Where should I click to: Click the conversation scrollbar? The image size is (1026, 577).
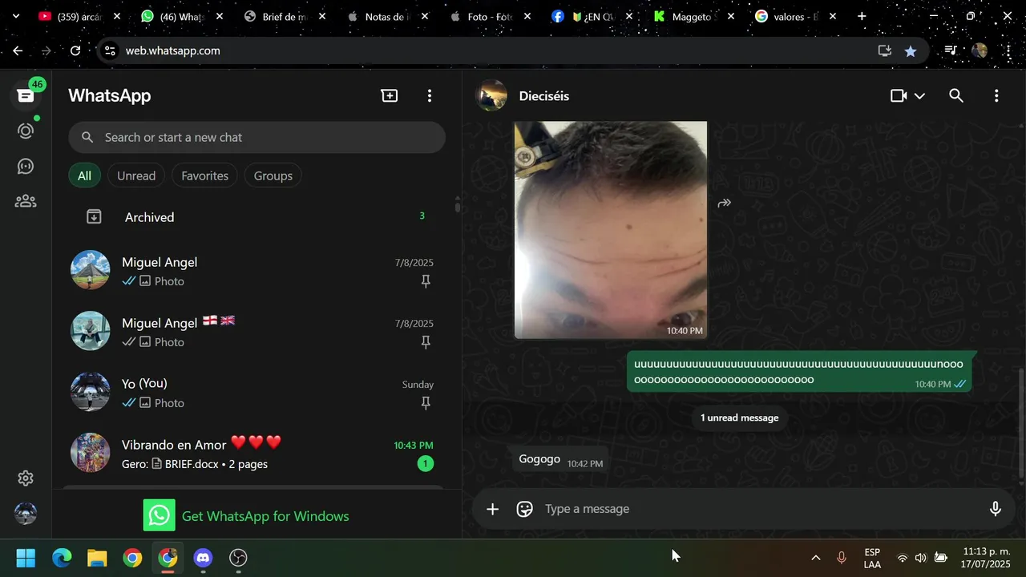click(x=1020, y=425)
